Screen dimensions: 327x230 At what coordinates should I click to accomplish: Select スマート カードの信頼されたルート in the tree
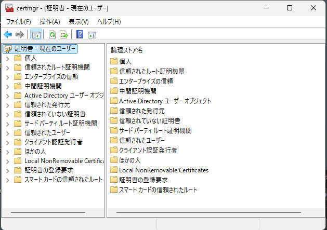click(x=63, y=179)
